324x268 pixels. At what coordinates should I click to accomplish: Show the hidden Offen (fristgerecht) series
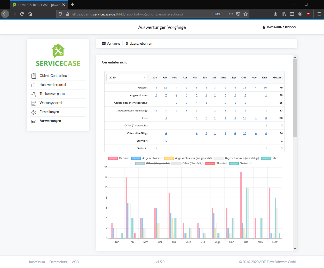point(153,164)
